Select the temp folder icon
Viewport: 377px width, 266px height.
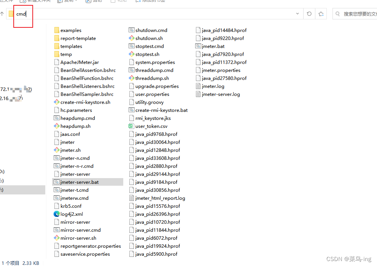[57, 54]
